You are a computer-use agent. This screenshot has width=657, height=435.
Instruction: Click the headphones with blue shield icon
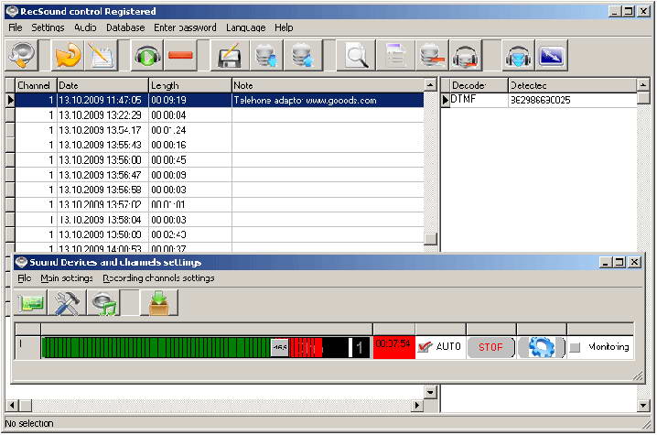click(x=518, y=55)
